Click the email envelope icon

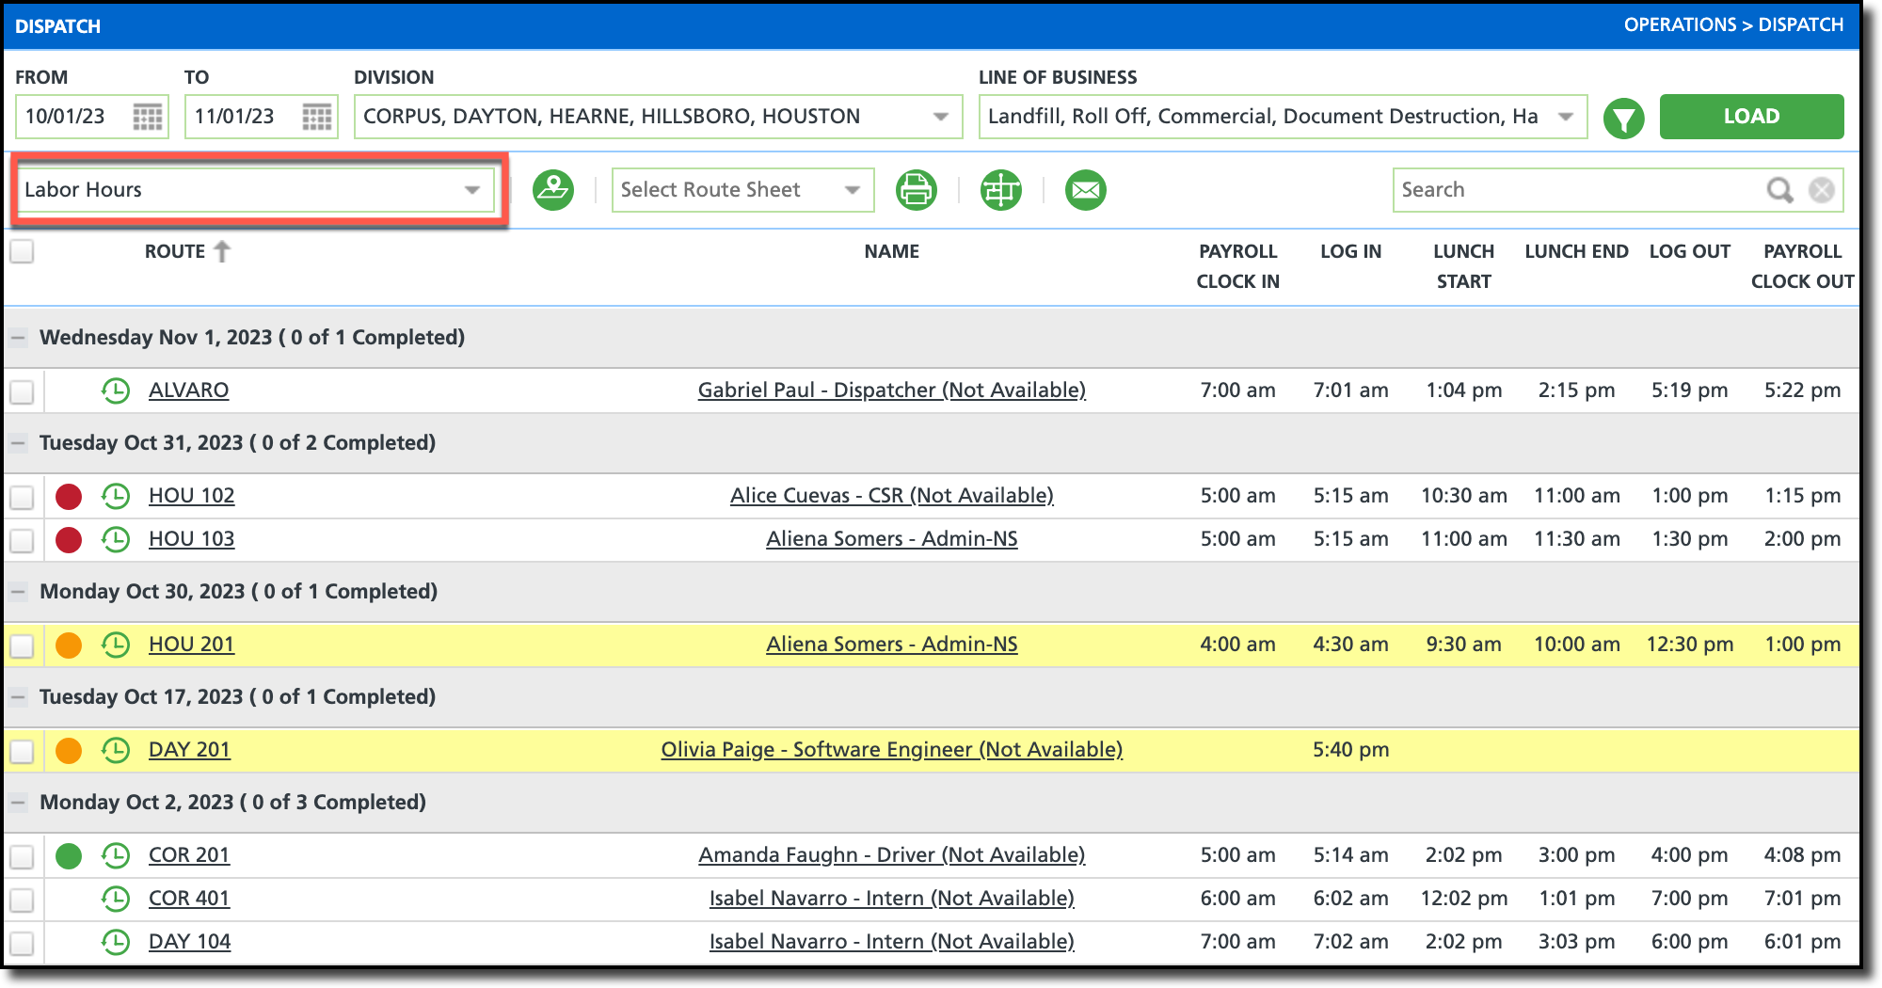(1085, 190)
